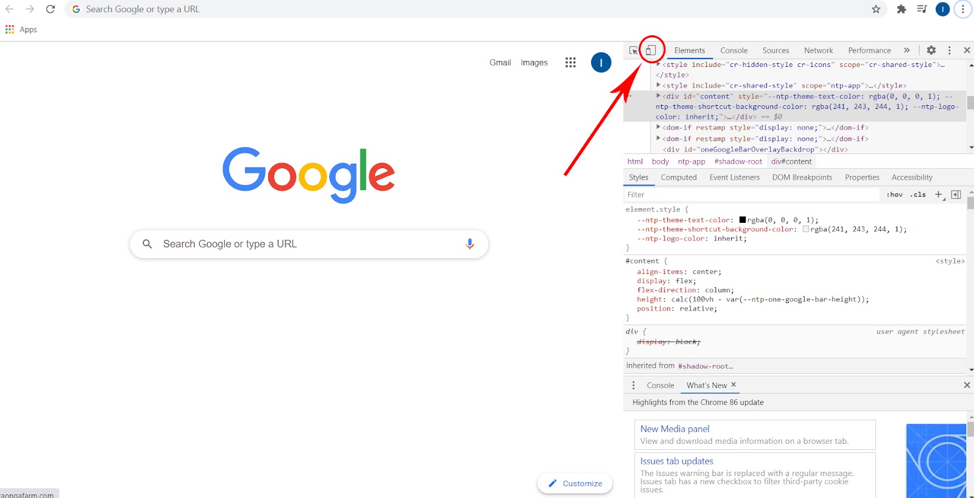The width and height of the screenshot is (974, 498).
Task: Open the media controls icon
Action: [922, 9]
